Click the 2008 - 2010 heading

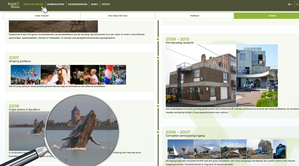click(177, 39)
